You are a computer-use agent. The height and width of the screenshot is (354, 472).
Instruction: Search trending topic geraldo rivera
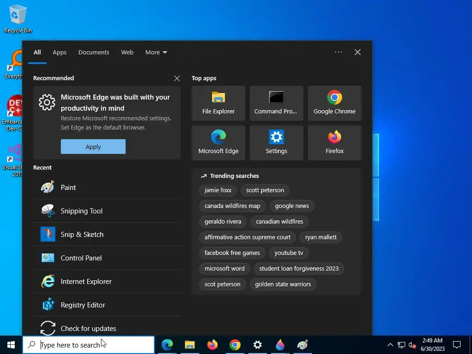[x=223, y=222]
